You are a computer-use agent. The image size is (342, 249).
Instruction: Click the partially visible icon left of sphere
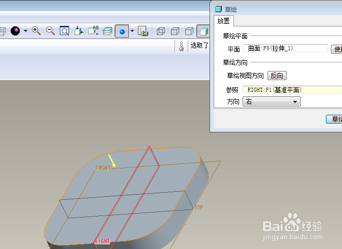pos(3,31)
